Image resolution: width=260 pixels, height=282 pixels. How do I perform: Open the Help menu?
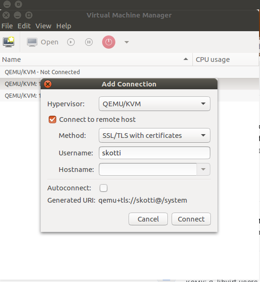[x=64, y=26]
